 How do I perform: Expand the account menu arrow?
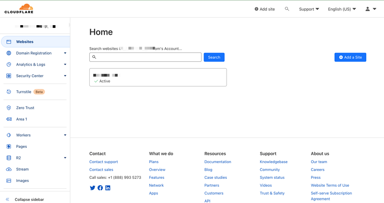coord(375,9)
